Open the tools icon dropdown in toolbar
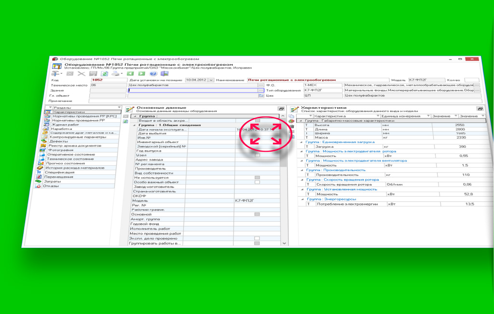494x314 pixels. click(57, 73)
